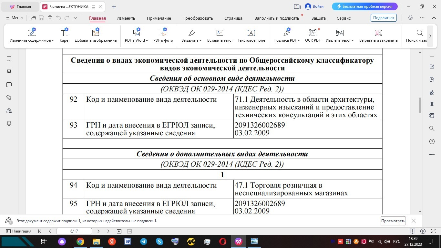Image resolution: width=441 pixels, height=248 pixels.
Task: Select the OCR PDF tool
Action: pyautogui.click(x=313, y=36)
